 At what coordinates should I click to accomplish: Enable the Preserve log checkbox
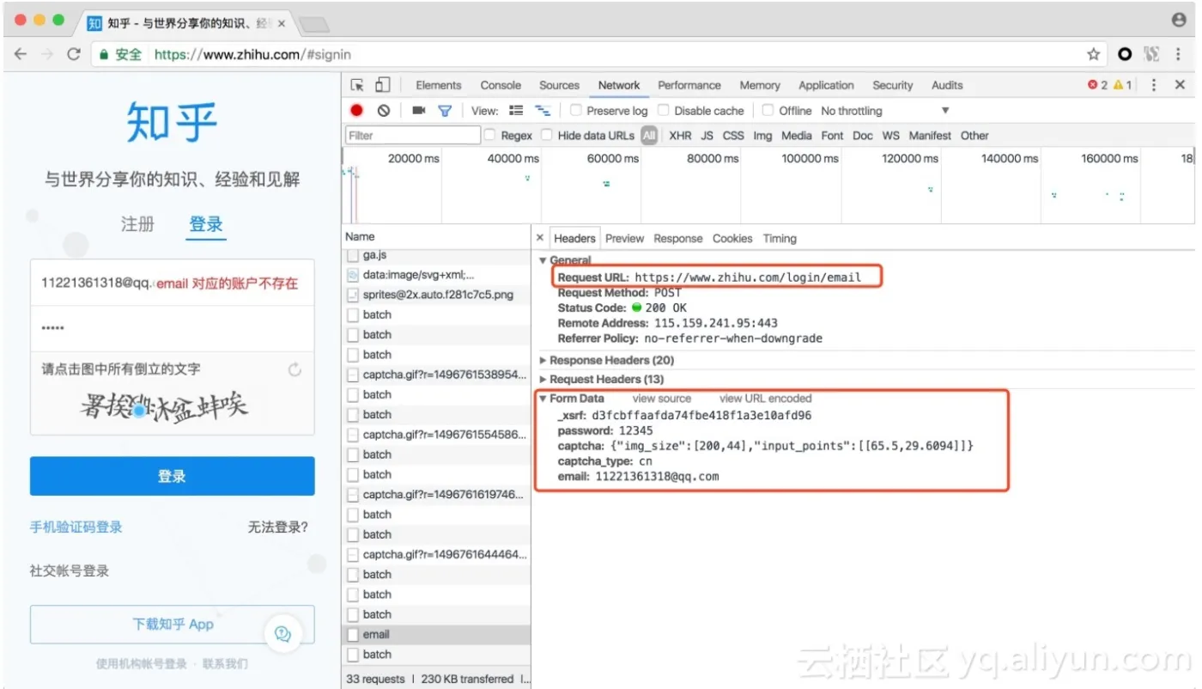(576, 110)
